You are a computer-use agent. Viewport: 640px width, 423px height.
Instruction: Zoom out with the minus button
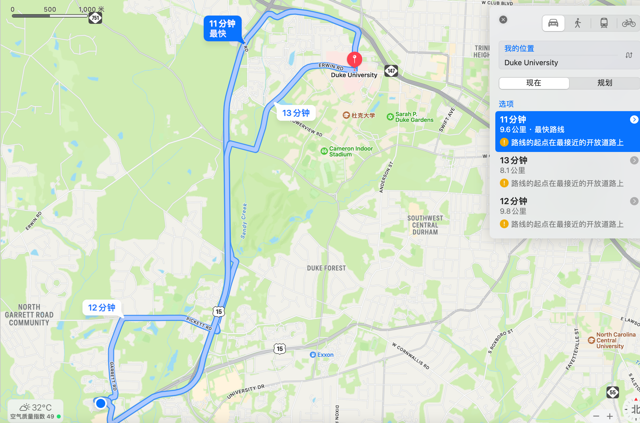click(596, 416)
